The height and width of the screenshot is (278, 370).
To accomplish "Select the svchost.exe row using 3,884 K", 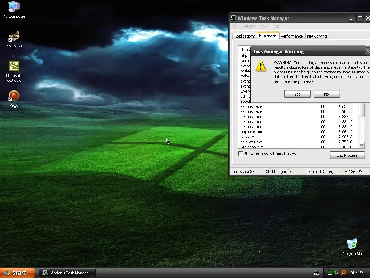I will pyautogui.click(x=298, y=127).
